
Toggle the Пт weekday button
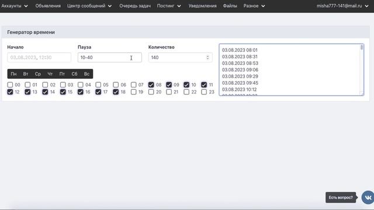pyautogui.click(x=62, y=74)
